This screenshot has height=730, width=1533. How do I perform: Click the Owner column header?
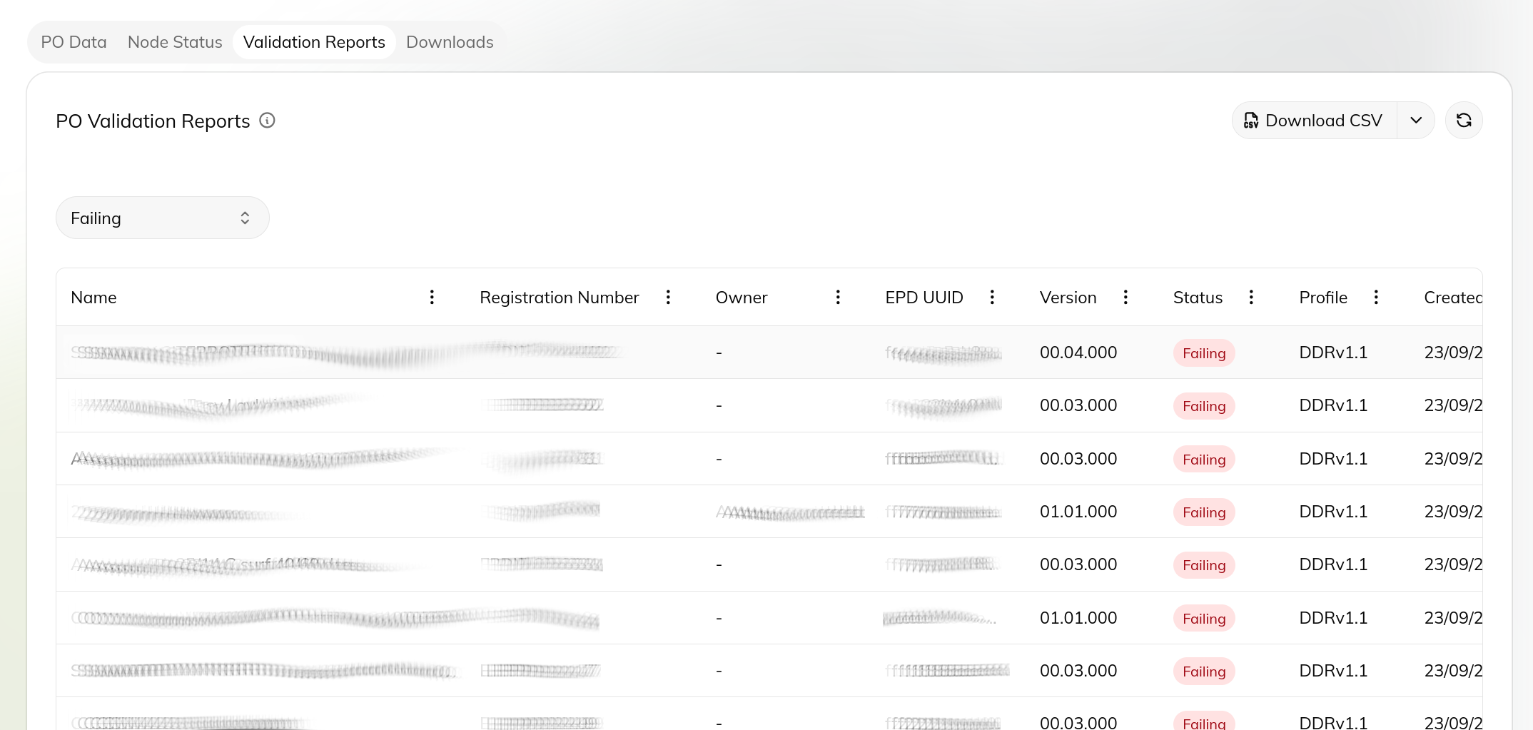point(742,298)
